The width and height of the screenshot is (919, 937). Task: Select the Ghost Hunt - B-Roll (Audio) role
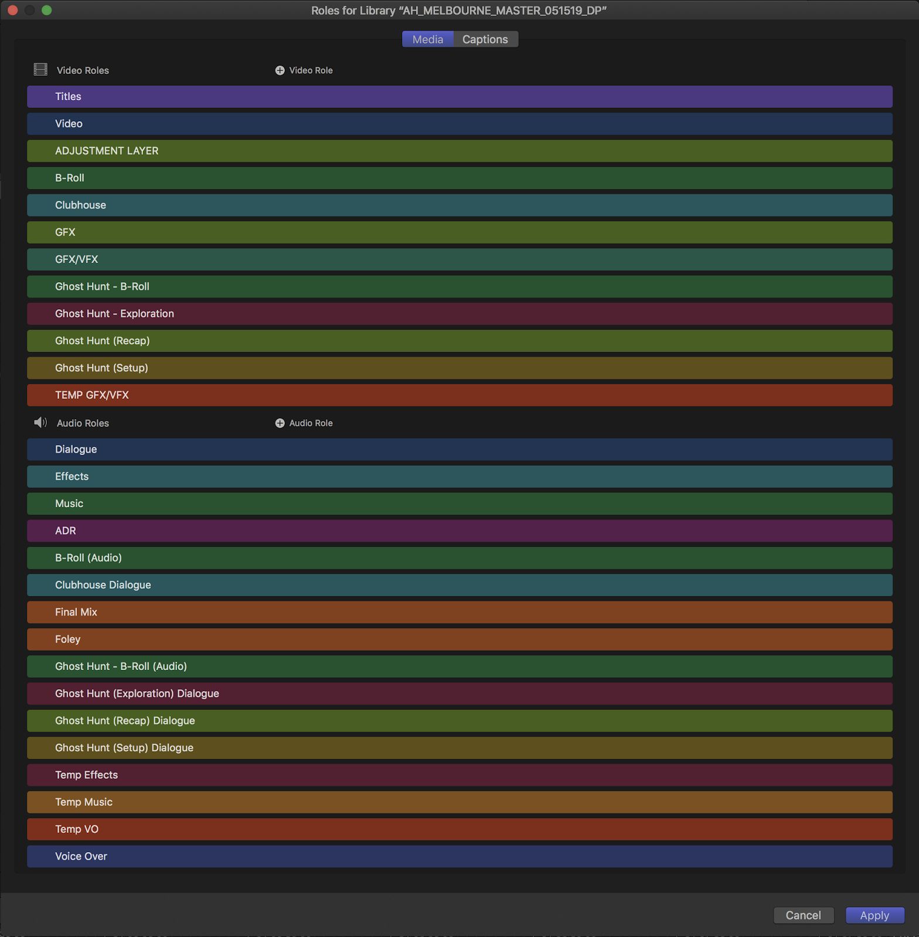point(459,666)
